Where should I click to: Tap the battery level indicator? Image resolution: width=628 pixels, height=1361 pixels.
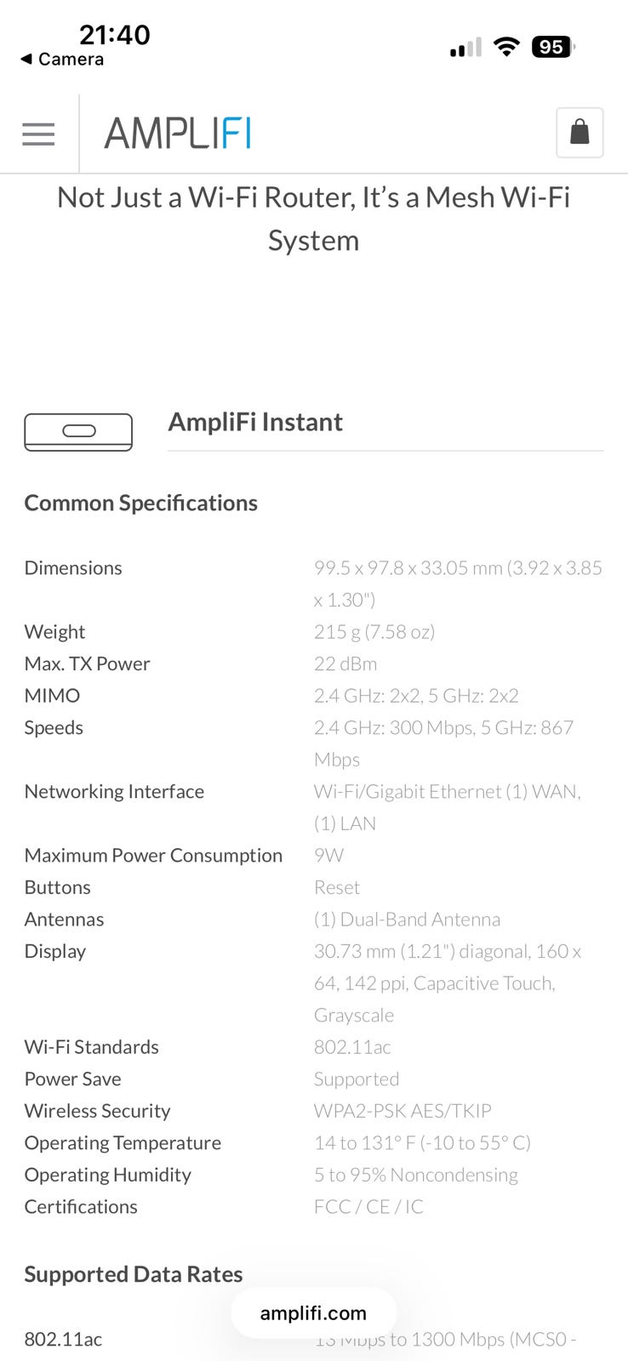point(552,47)
